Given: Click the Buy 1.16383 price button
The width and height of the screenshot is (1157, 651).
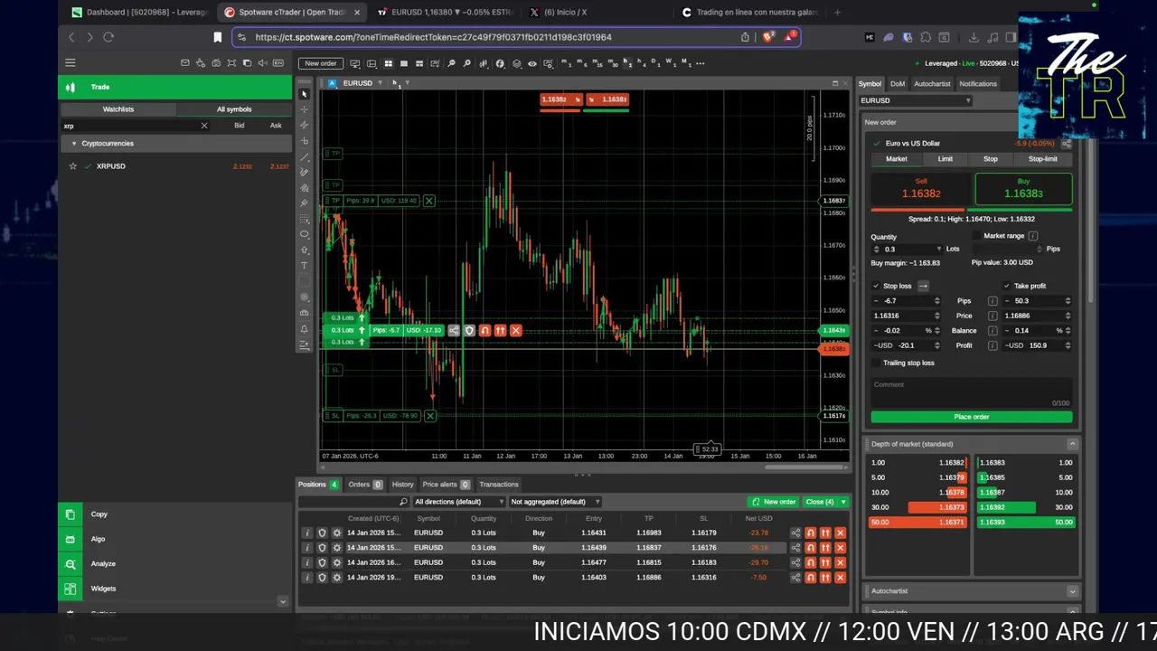Looking at the screenshot, I should point(1023,190).
